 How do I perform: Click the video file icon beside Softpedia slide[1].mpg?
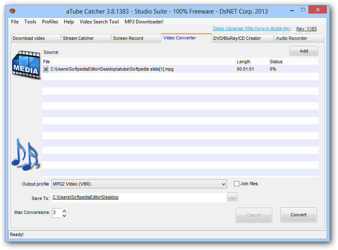[x=46, y=69]
